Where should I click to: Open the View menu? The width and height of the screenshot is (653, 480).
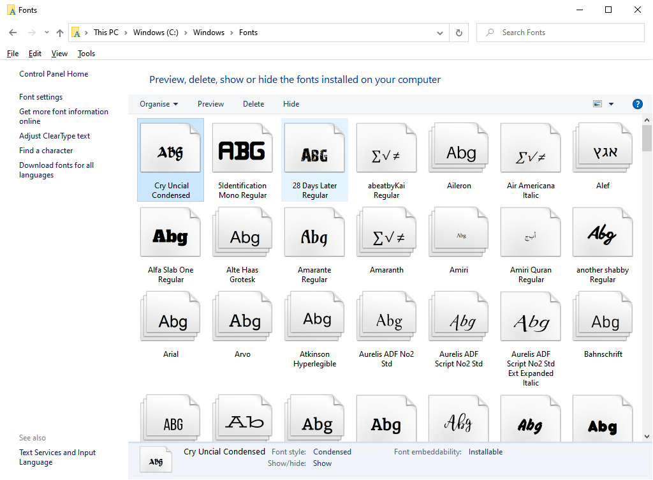(59, 54)
